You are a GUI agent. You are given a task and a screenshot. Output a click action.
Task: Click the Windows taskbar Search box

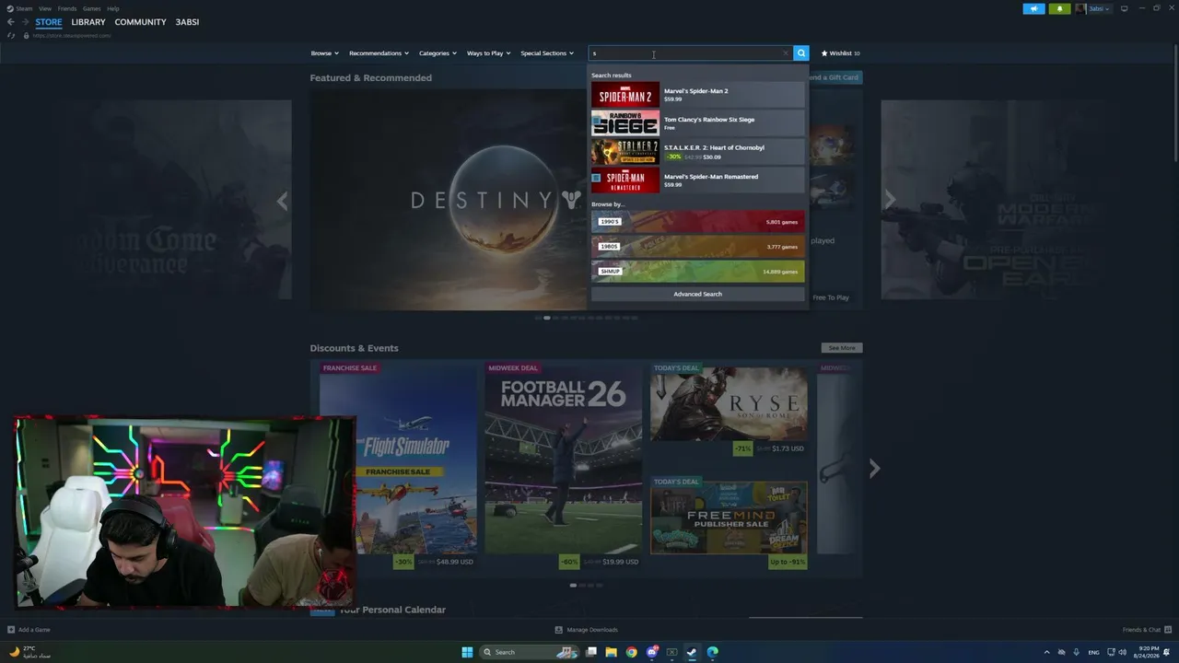tap(529, 652)
